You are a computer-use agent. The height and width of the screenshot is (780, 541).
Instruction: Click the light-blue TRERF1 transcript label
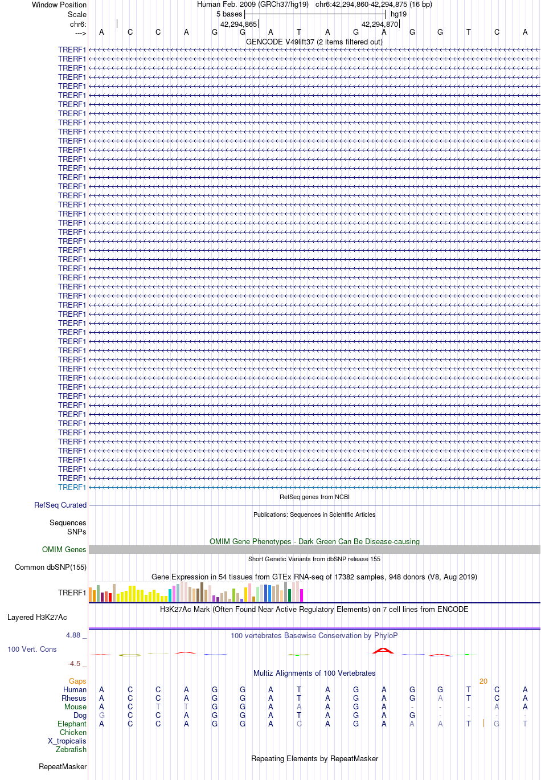pos(72,487)
